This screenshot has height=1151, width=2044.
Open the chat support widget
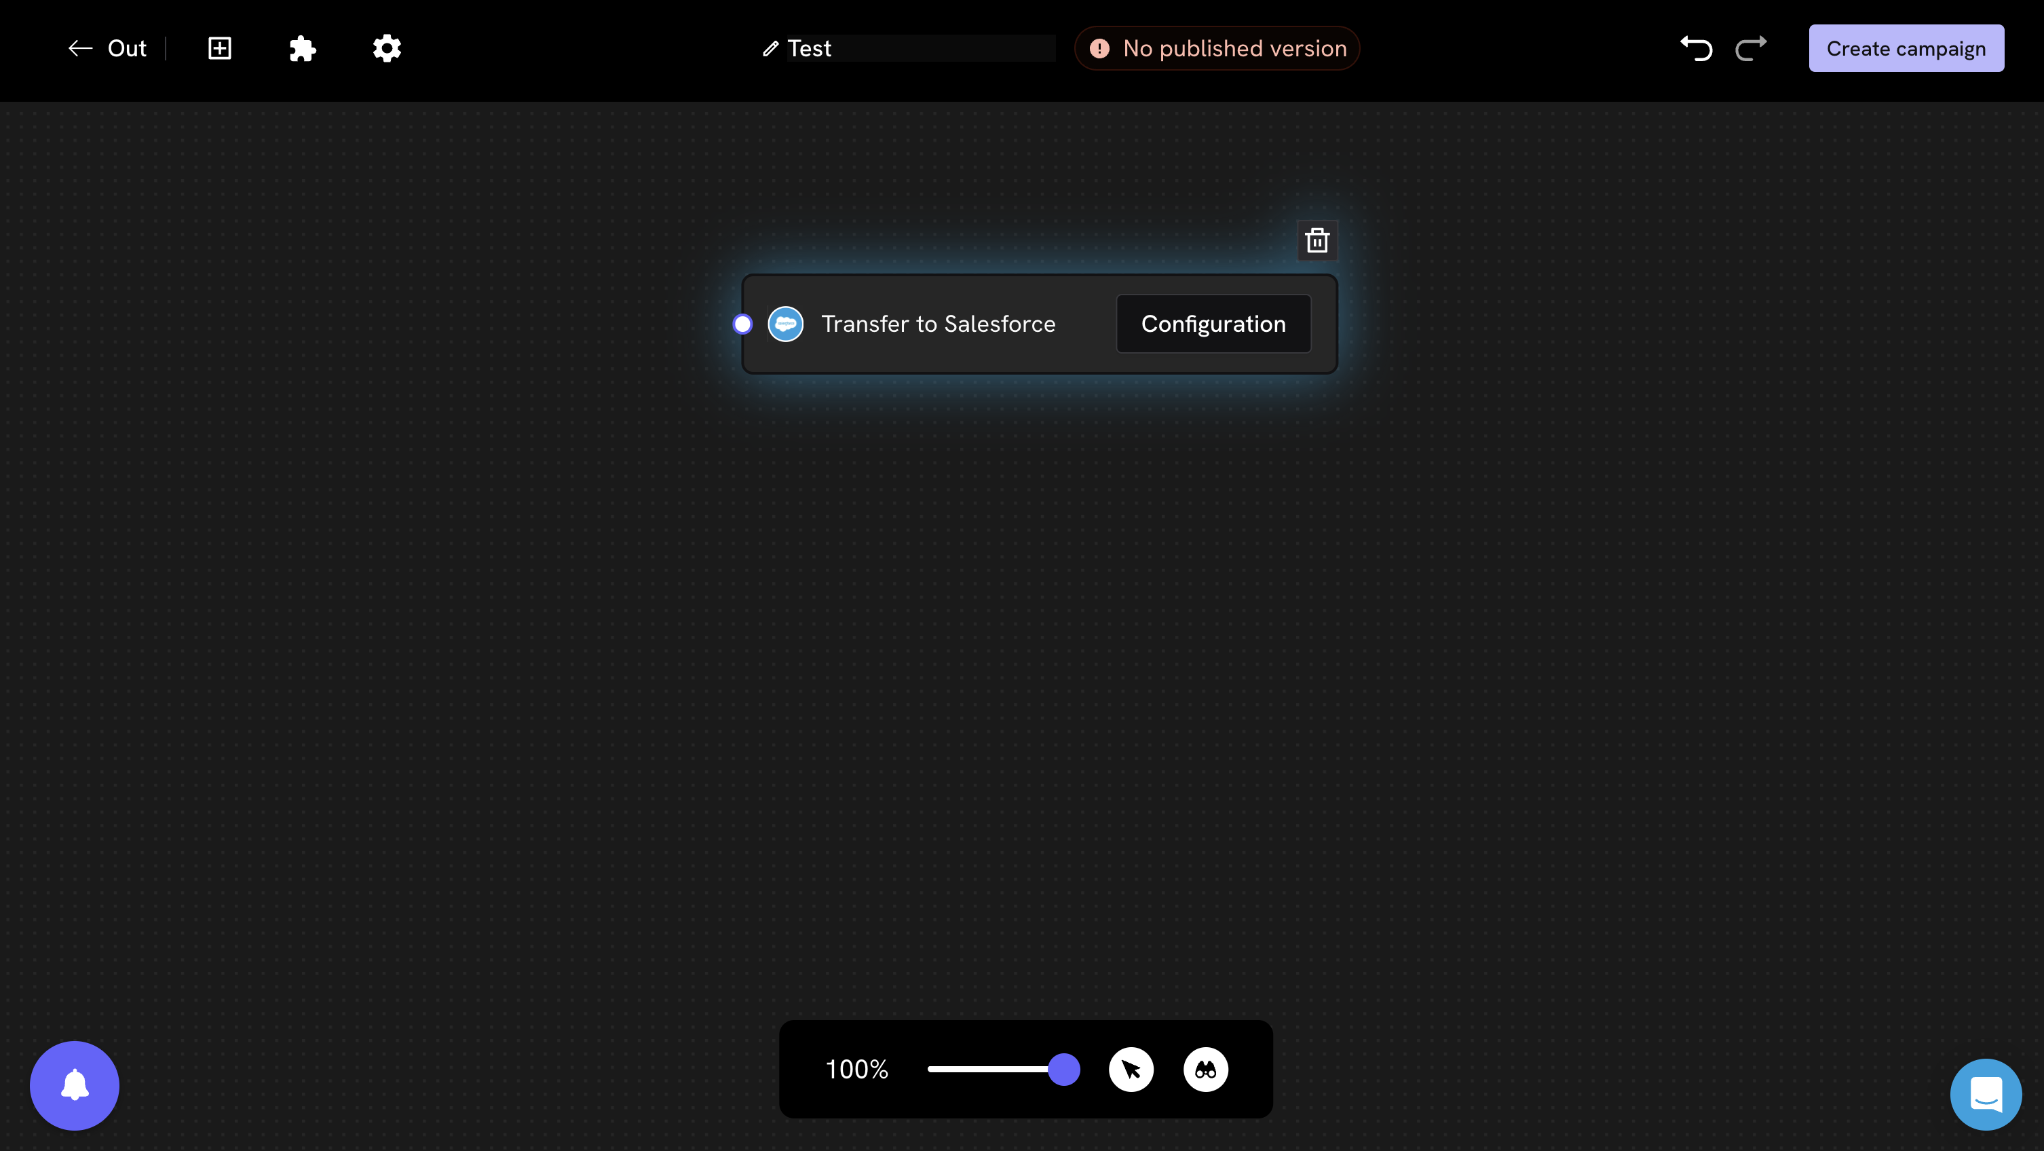click(x=1986, y=1095)
